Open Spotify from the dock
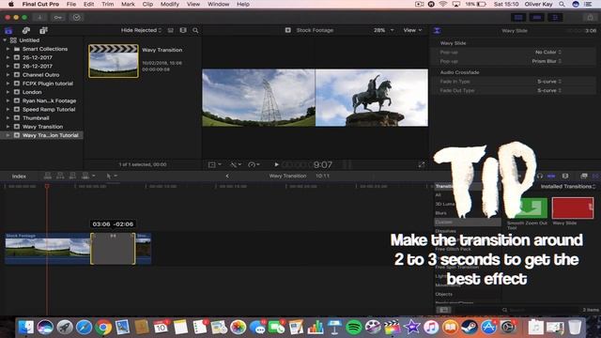The width and height of the screenshot is (601, 338). pyautogui.click(x=353, y=327)
